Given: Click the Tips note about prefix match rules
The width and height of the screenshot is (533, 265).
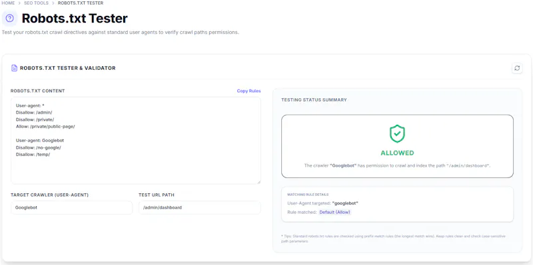Looking at the screenshot, I should pyautogui.click(x=393, y=238).
